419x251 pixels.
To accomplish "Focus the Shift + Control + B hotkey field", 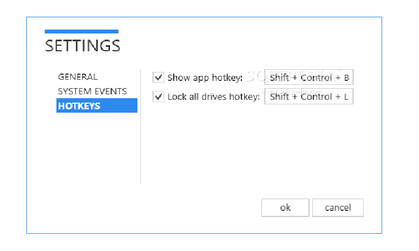I will click(309, 78).
